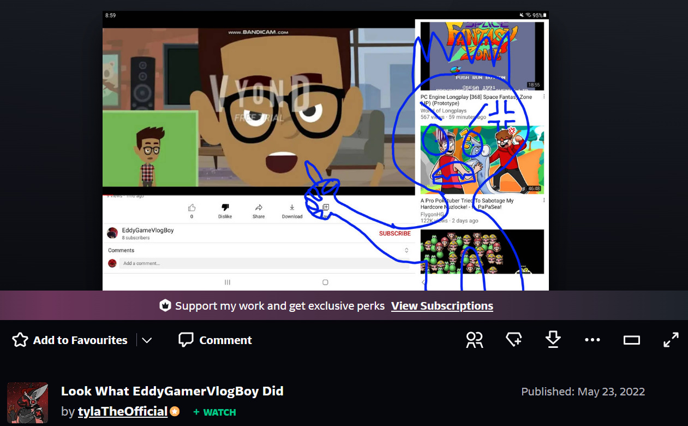Open the three-dot more options menu
The height and width of the screenshot is (426, 688).
coord(592,340)
